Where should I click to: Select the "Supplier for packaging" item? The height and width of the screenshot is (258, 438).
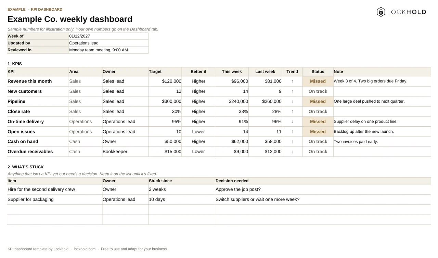pos(30,199)
